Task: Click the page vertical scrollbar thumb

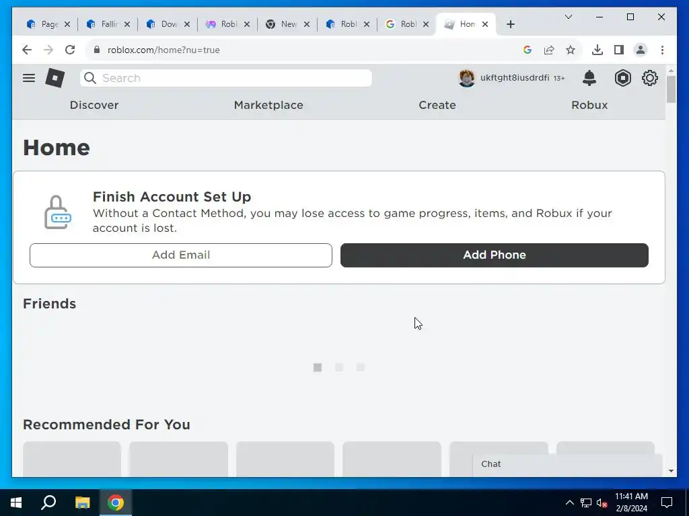Action: click(x=671, y=89)
